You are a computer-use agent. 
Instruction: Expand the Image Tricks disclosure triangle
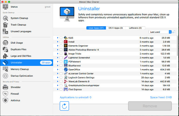tap(58, 54)
